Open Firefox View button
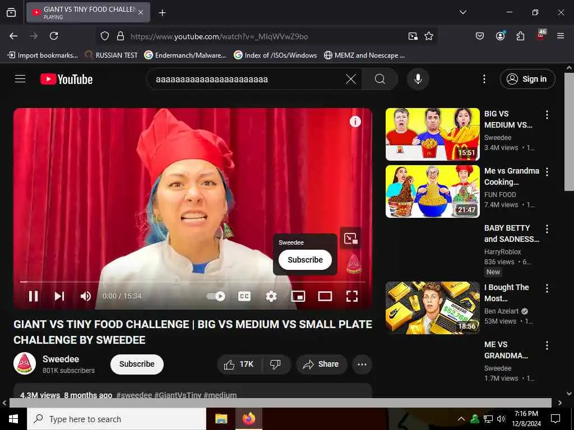 11,12
